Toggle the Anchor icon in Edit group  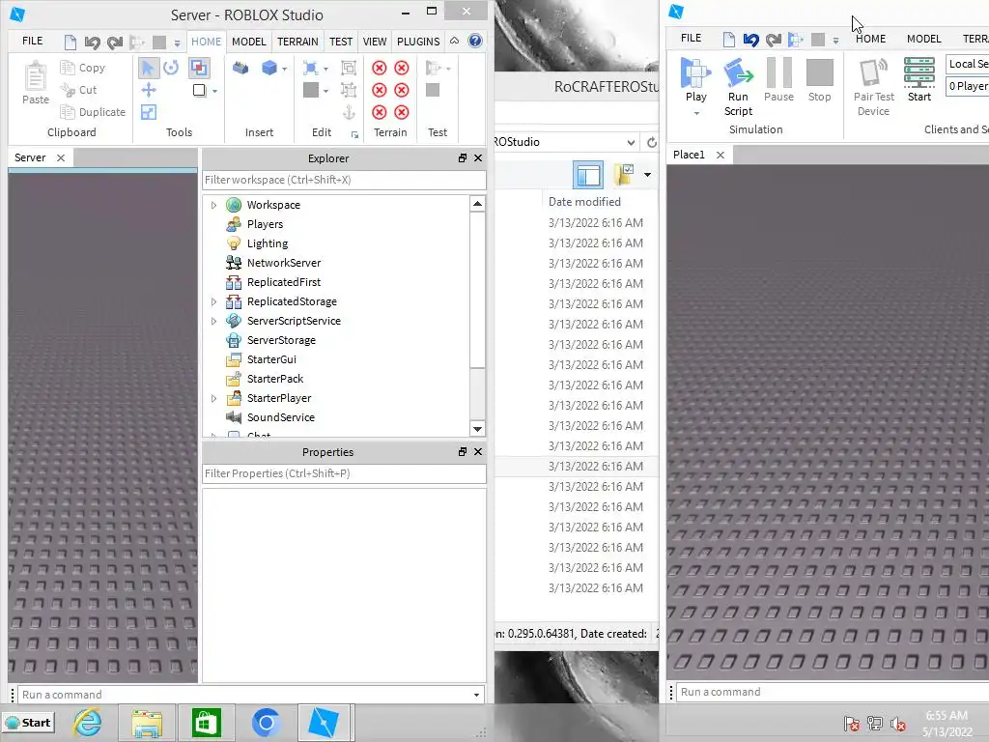tap(348, 112)
